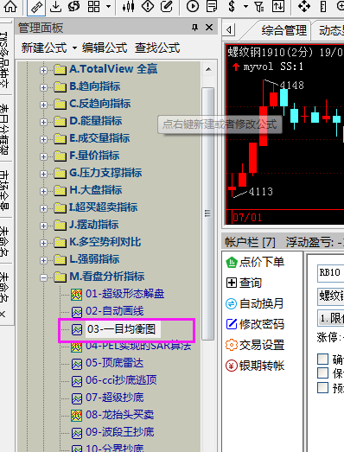Viewport: 344px width, 452px height.
Task: Select 01-超级形态解盘 formula
Action: tap(124, 294)
